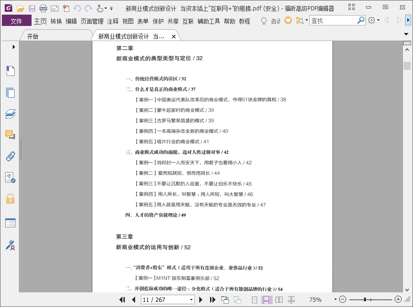This screenshot has width=413, height=307.
Task: Open the hand touch mode dropdown arrow
Action: [x=105, y=8]
